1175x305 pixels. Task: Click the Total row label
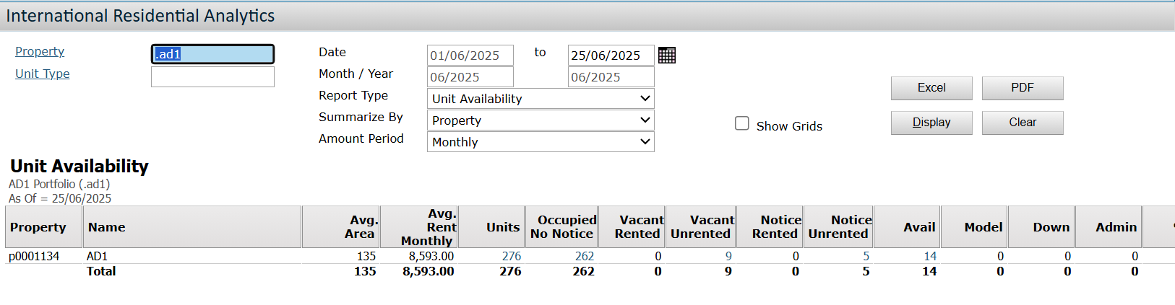pyautogui.click(x=101, y=271)
